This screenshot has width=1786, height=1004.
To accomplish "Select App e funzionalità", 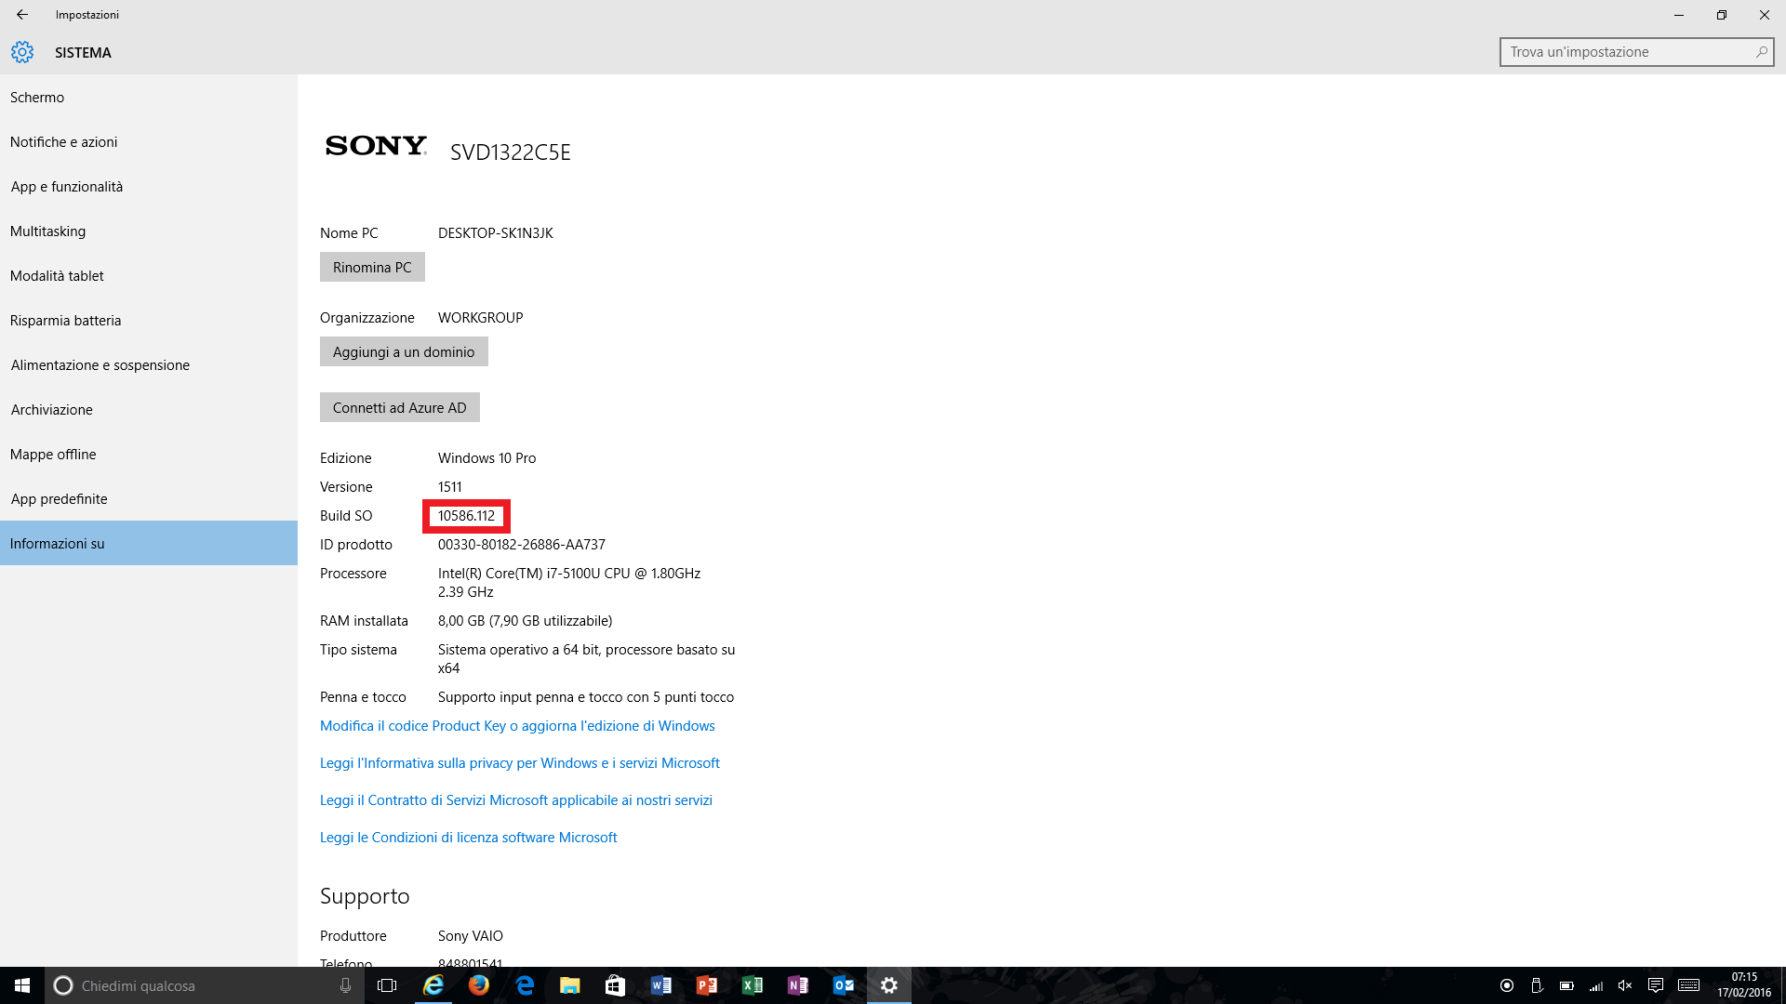I will coord(149,187).
